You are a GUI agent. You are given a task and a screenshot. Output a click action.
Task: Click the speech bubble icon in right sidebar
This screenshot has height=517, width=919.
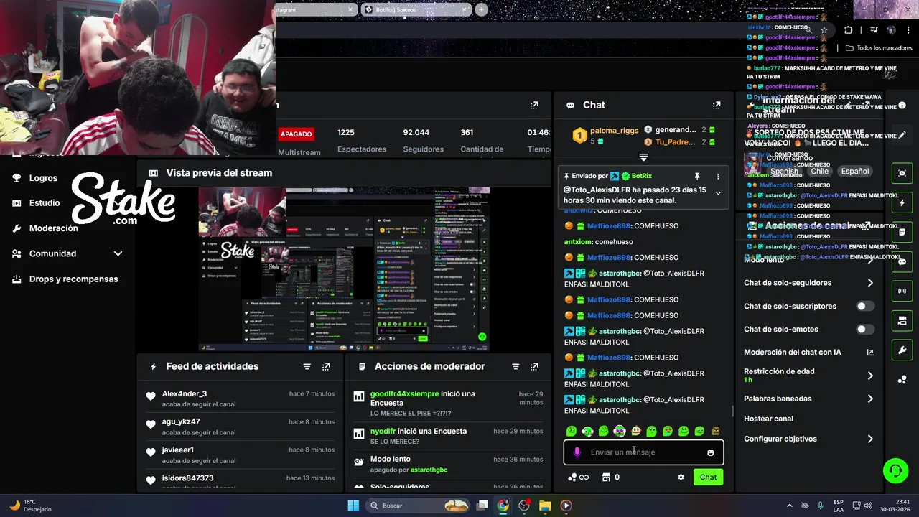(x=902, y=262)
